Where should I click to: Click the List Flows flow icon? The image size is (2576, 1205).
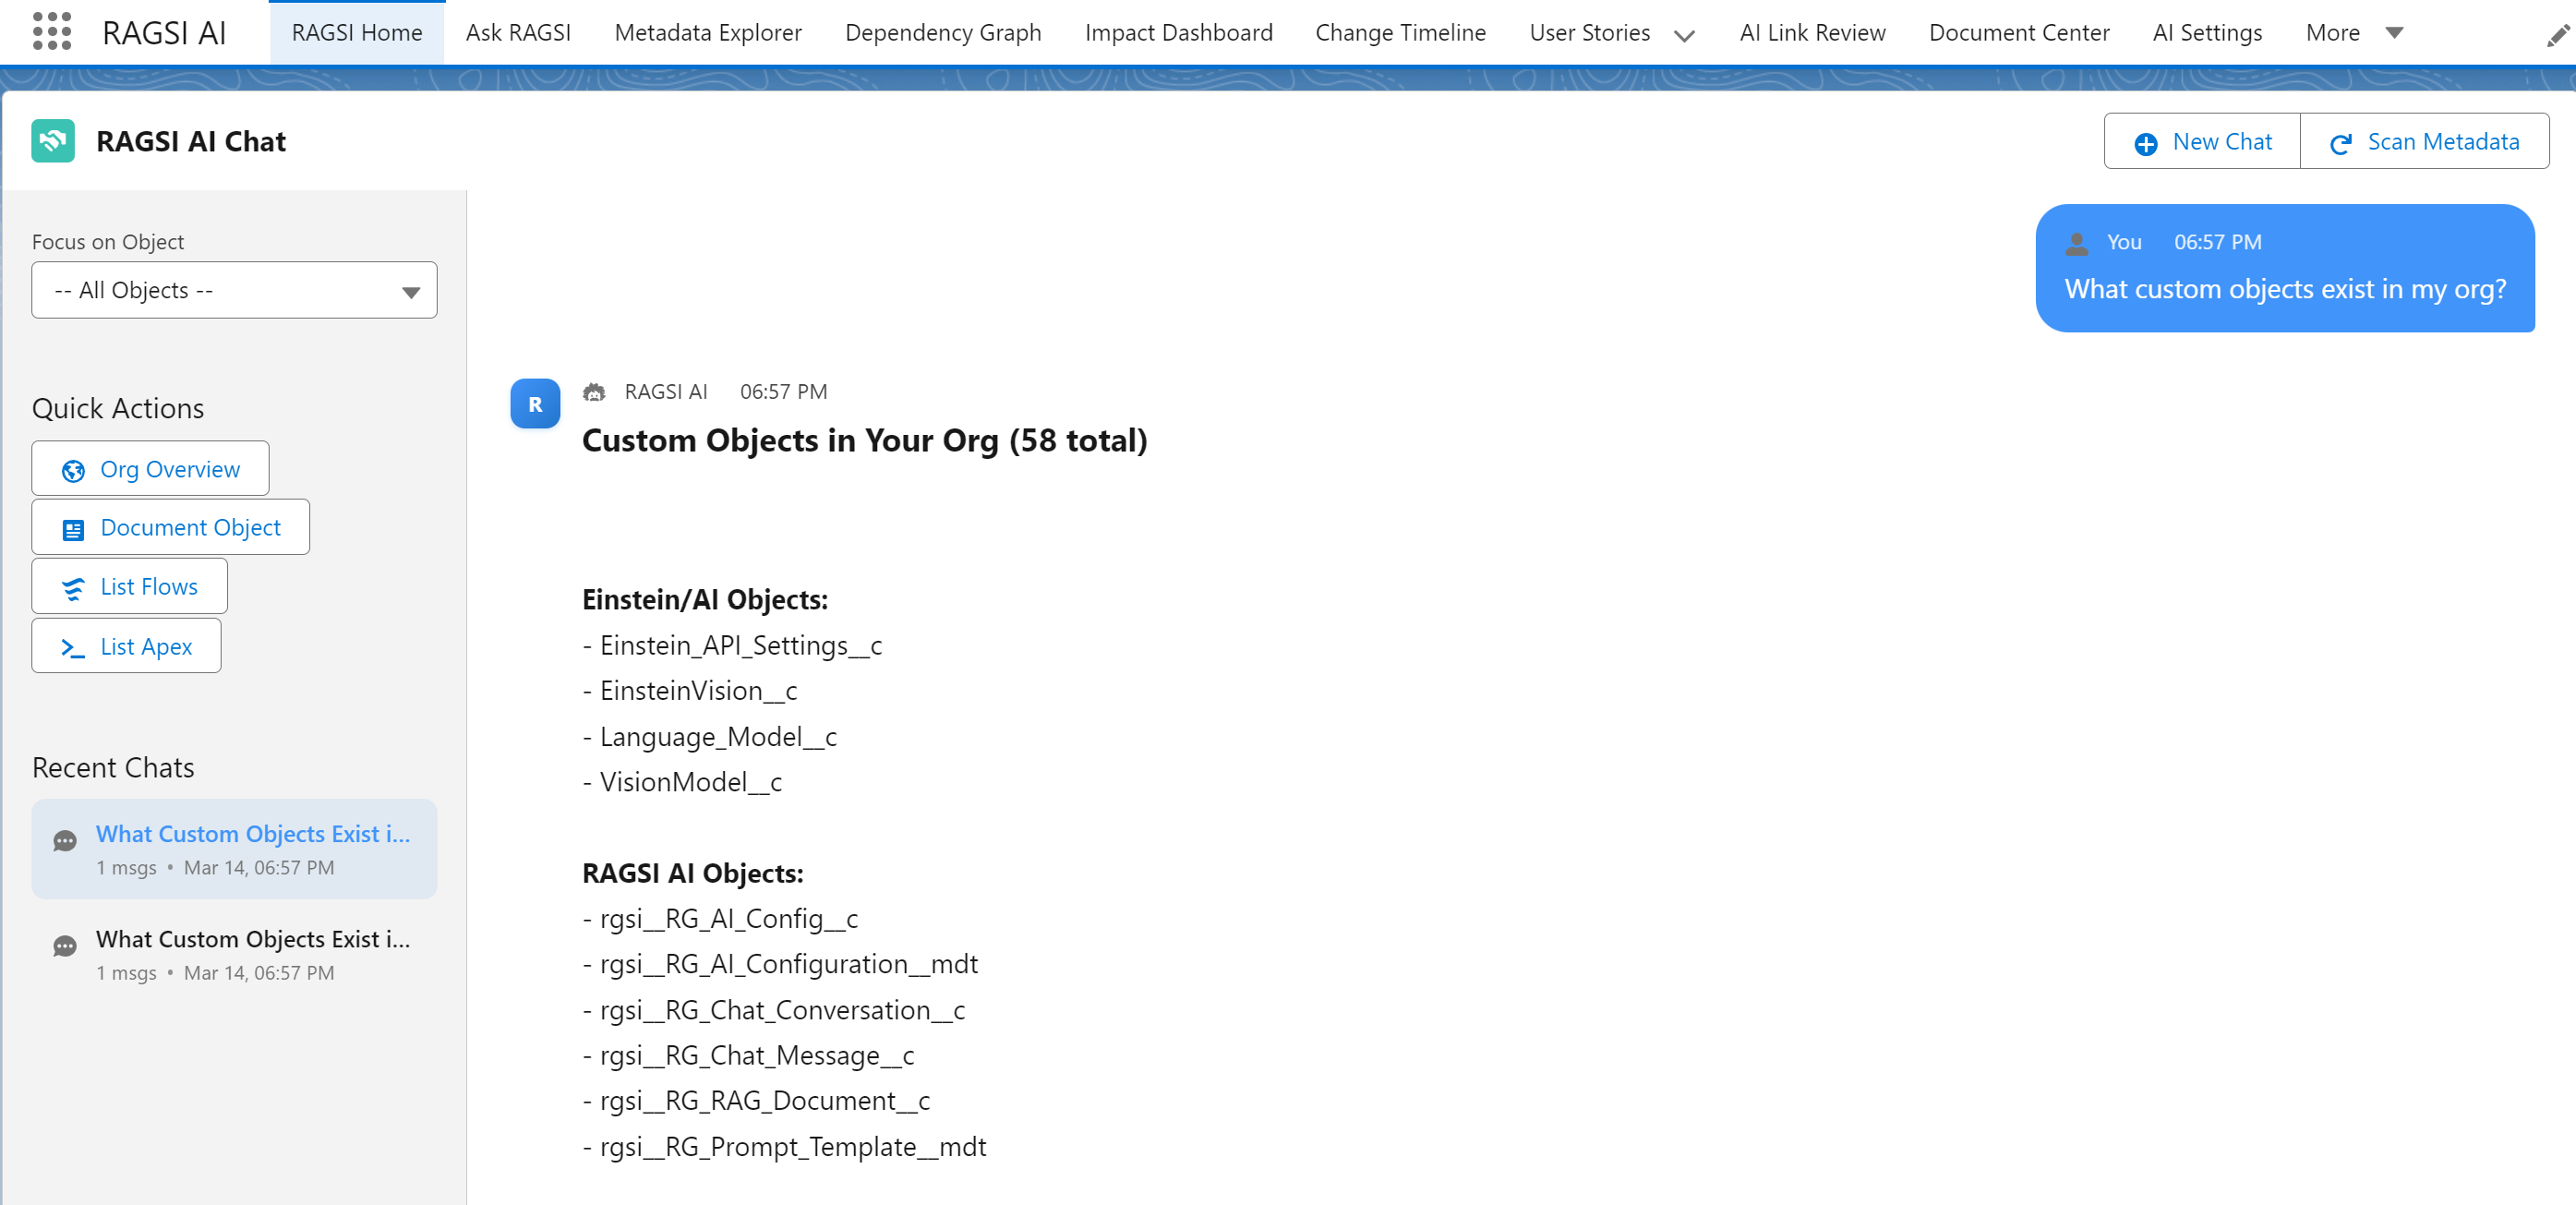(x=73, y=589)
